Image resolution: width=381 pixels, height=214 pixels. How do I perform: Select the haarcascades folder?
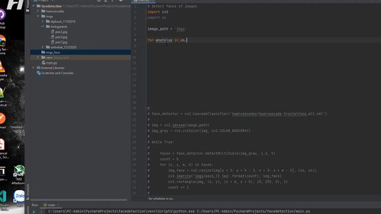point(55,11)
